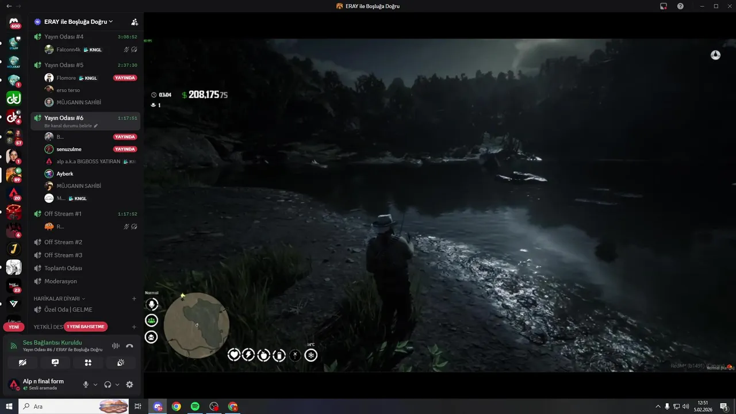This screenshot has height=414, width=736.
Task: Open Discord direct messages home icon
Action: pos(14,22)
